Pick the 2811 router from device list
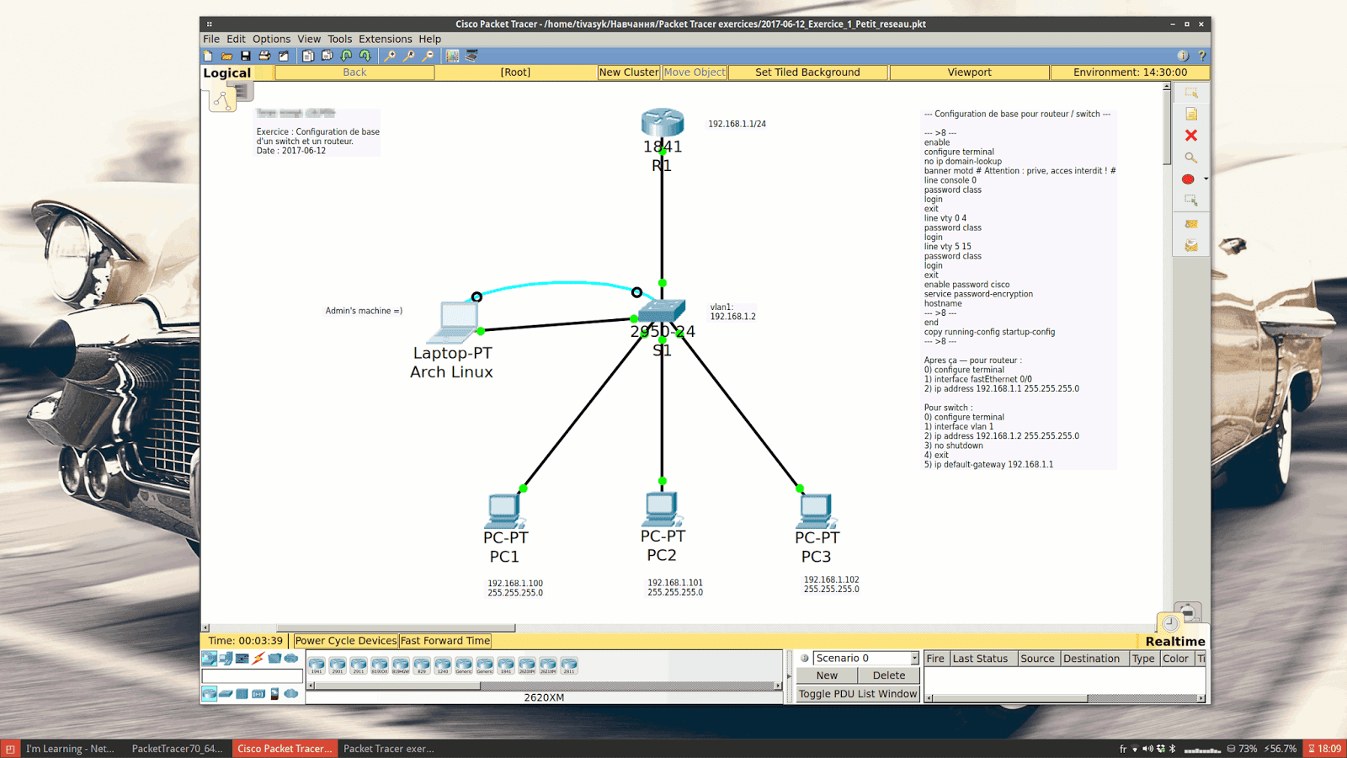Image resolution: width=1347 pixels, height=758 pixels. [x=569, y=666]
